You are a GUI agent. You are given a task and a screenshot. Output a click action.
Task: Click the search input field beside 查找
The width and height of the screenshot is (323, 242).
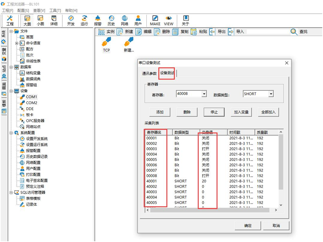tap(268, 32)
